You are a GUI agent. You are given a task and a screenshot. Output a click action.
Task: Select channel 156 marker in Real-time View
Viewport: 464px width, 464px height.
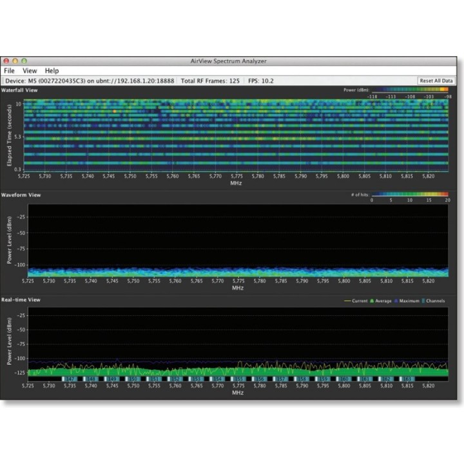pyautogui.click(x=259, y=379)
